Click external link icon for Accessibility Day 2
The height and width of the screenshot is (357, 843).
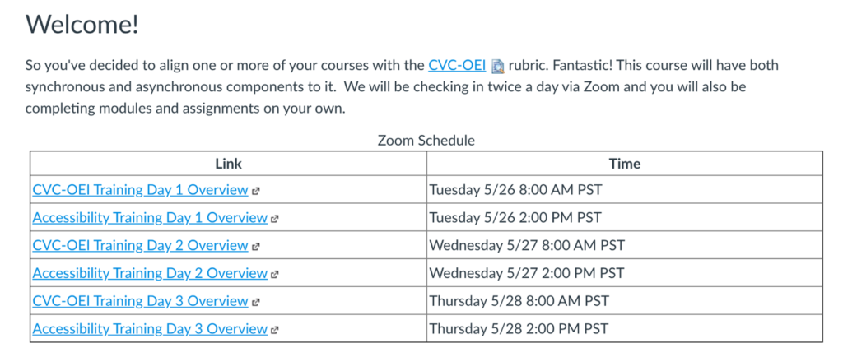coord(275,274)
